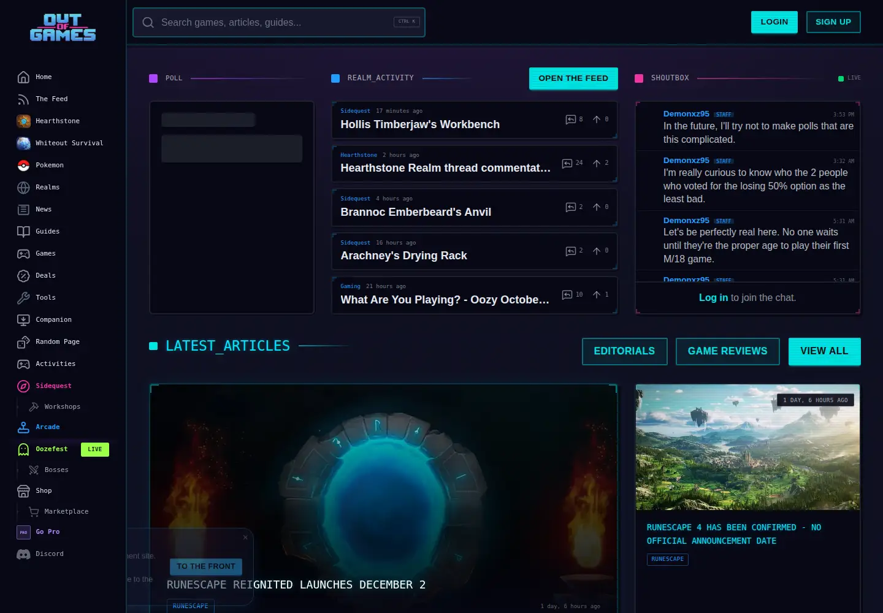Open Arachney's Drying Rack thread
The width and height of the screenshot is (883, 613).
403,256
